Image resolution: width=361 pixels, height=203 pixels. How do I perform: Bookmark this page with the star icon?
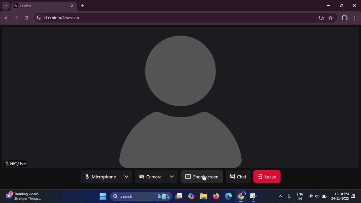click(x=331, y=18)
